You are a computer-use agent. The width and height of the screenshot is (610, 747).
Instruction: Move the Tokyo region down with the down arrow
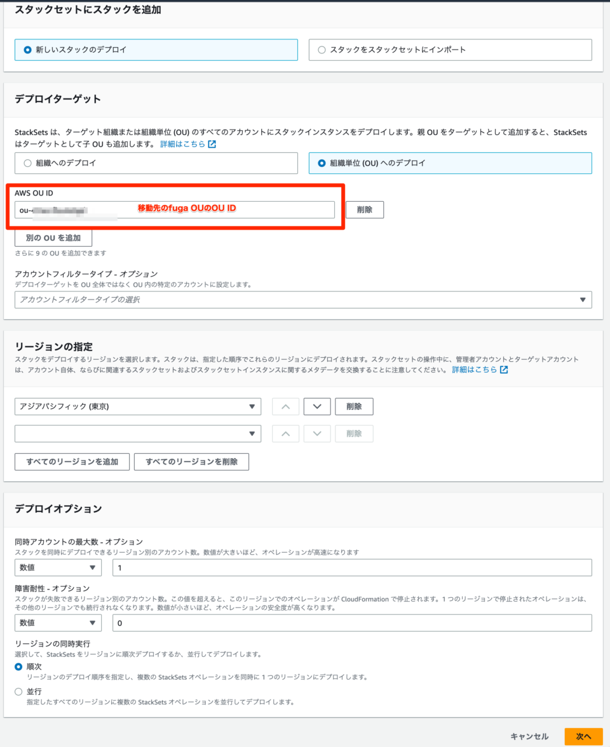(x=316, y=406)
